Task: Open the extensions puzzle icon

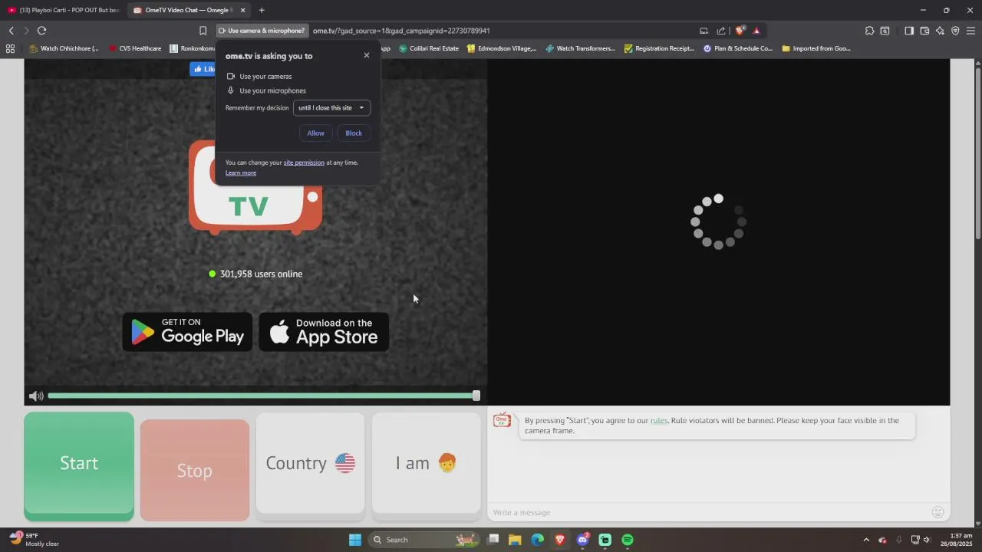Action: [869, 31]
